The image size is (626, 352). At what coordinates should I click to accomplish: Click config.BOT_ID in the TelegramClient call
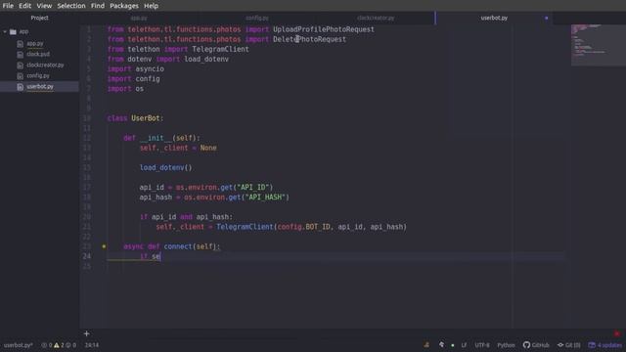[x=304, y=227]
